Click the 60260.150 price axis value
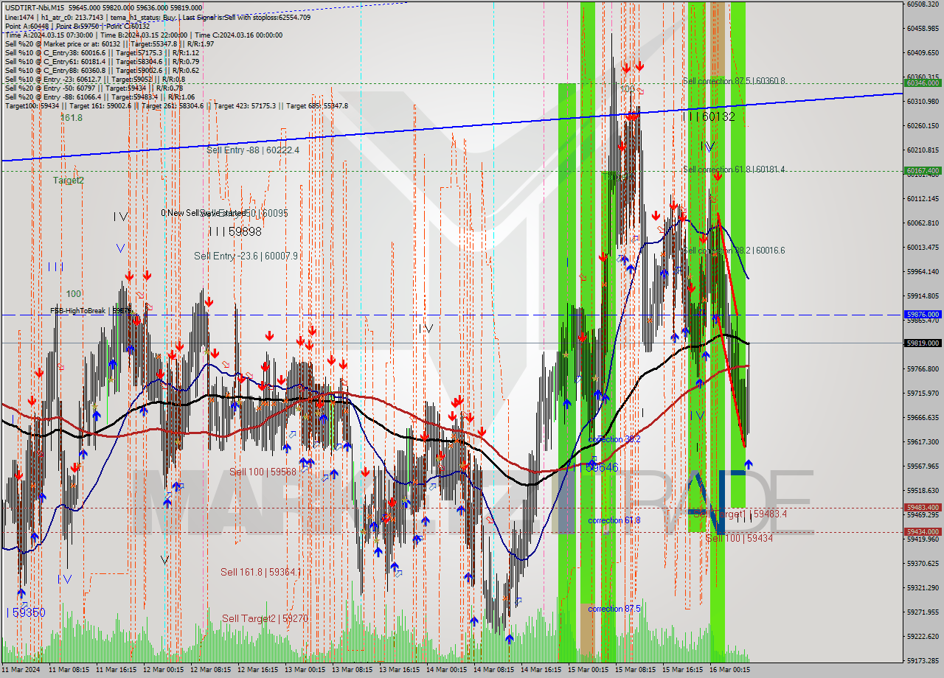 tap(923, 125)
